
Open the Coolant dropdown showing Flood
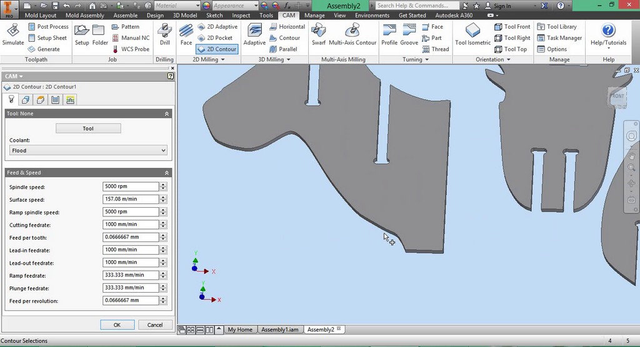pos(88,150)
